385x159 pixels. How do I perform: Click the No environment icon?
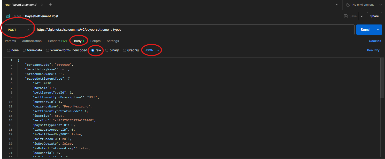(x=348, y=5)
